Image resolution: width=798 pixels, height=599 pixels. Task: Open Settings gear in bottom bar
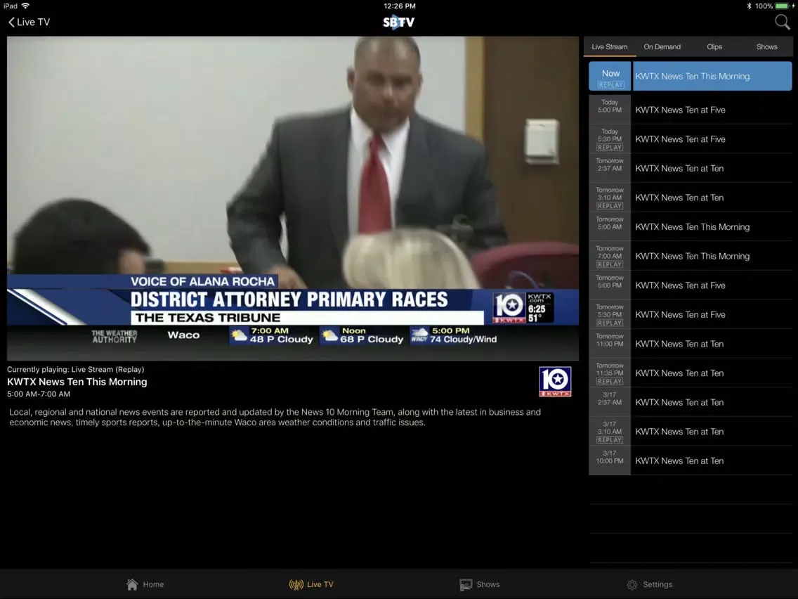click(x=649, y=584)
